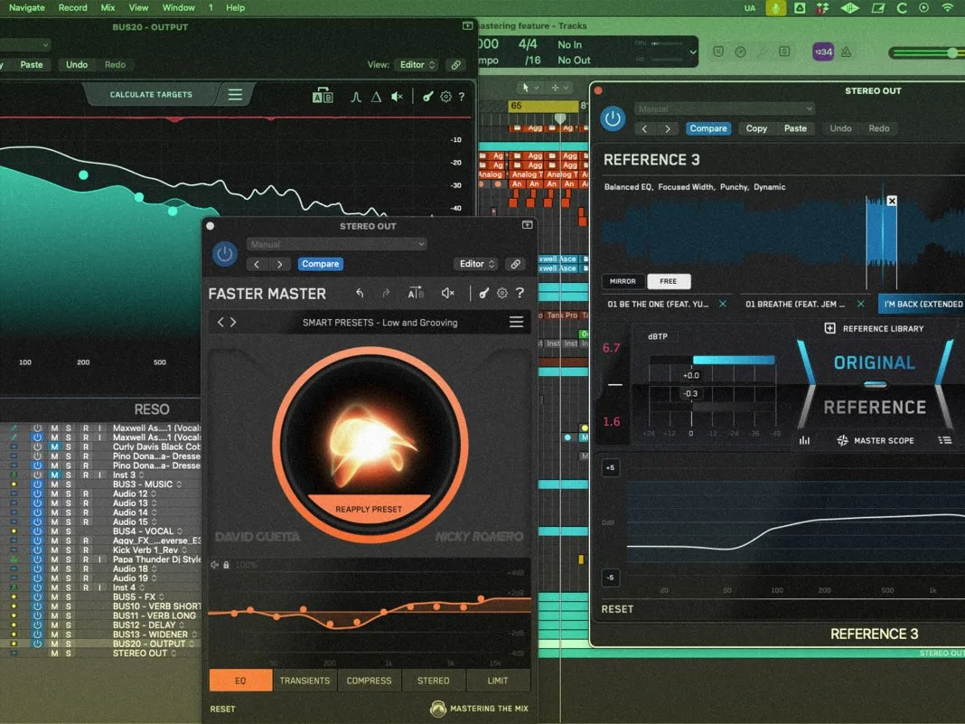Open Faster Master help question mark

coord(520,293)
